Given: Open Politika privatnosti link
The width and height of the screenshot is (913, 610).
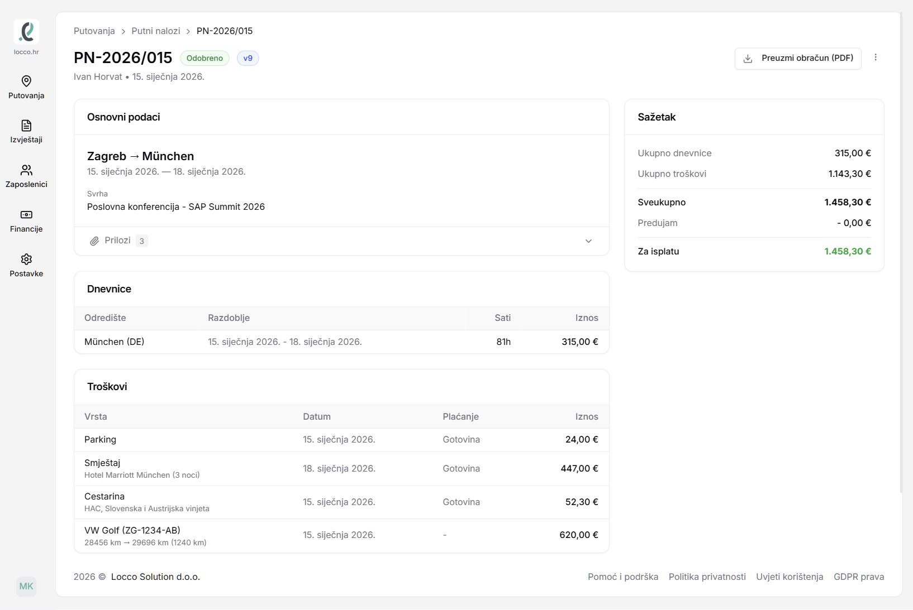Looking at the screenshot, I should [707, 577].
